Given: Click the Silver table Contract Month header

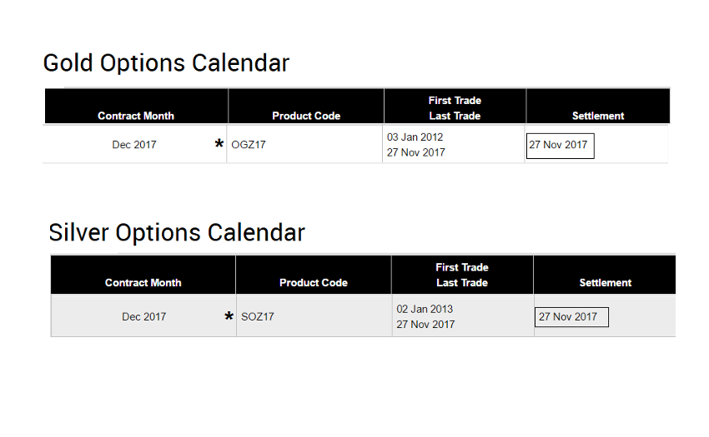Looking at the screenshot, I should point(143,283).
